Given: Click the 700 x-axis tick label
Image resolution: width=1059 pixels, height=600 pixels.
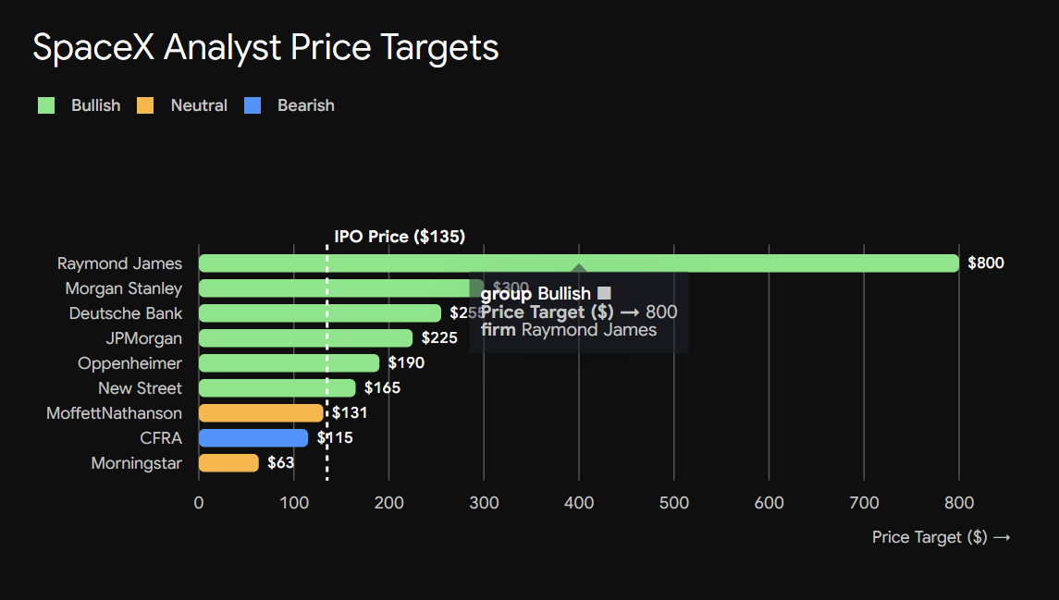Looking at the screenshot, I should pos(864,503).
